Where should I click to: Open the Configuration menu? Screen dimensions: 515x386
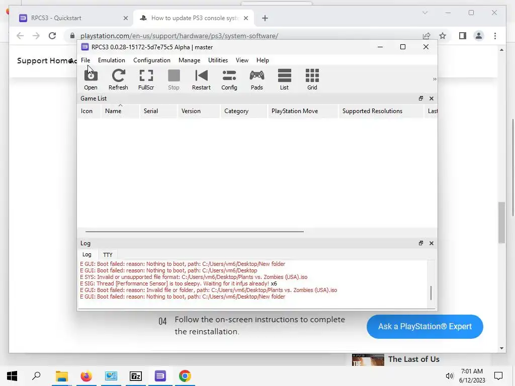152,60
